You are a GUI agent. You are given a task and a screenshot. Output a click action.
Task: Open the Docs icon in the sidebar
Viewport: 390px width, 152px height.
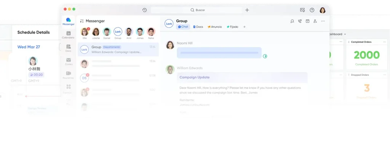[x=68, y=48]
